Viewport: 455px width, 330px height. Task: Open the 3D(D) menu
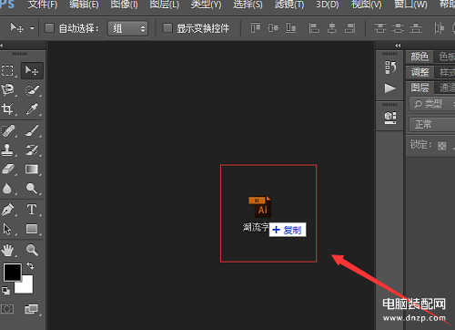(328, 5)
